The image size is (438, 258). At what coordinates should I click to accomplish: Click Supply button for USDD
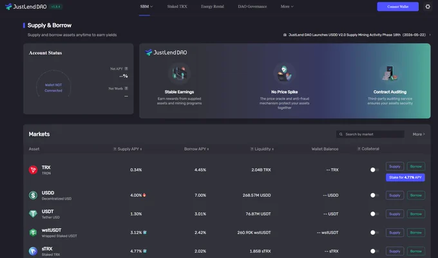[x=395, y=195]
